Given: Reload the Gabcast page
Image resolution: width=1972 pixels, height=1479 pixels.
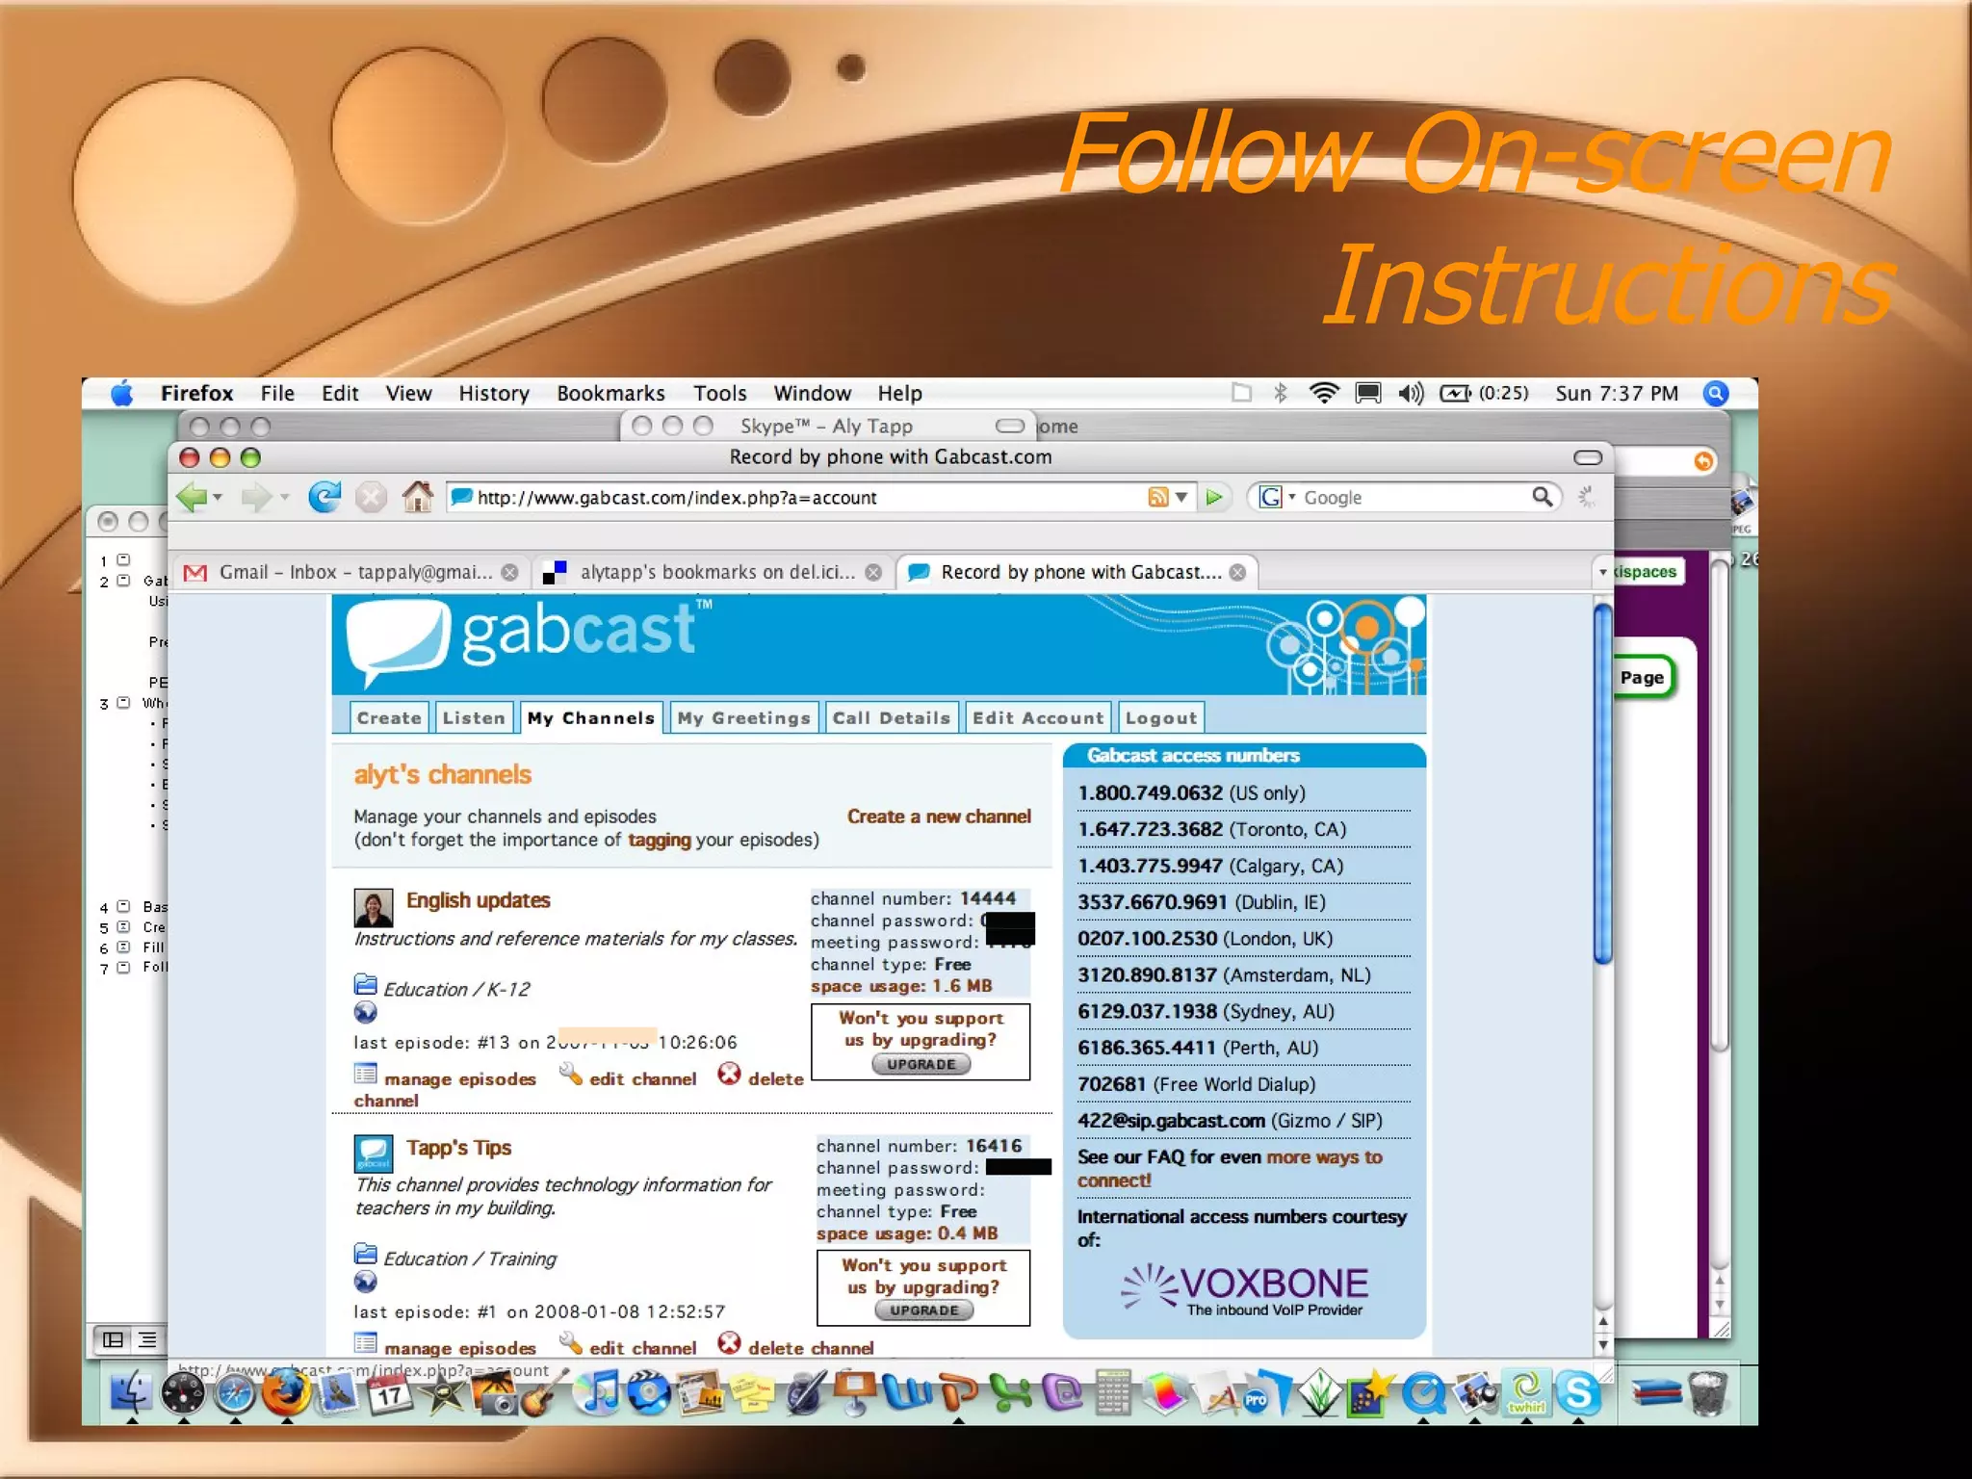Looking at the screenshot, I should coord(324,497).
